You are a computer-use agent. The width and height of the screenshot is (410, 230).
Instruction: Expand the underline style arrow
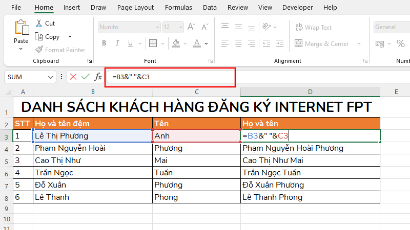(x=140, y=43)
